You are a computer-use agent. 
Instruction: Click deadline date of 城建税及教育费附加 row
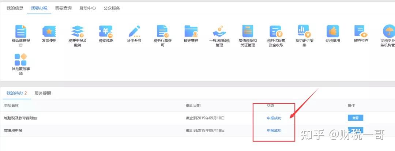[205, 118]
